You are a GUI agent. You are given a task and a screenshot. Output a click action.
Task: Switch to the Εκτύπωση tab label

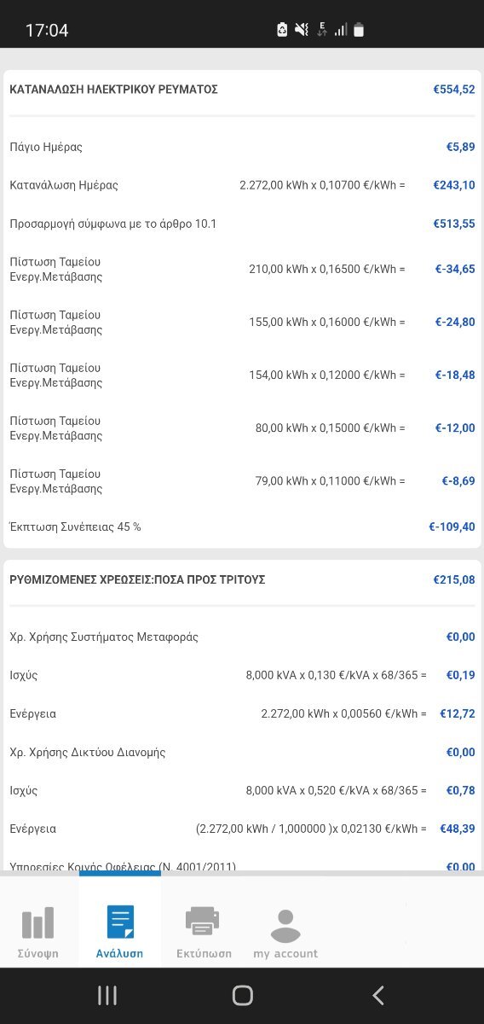pyautogui.click(x=204, y=954)
